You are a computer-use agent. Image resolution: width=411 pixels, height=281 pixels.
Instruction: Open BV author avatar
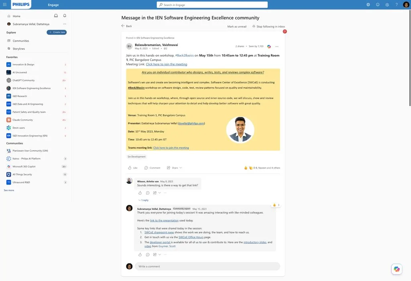tap(129, 46)
